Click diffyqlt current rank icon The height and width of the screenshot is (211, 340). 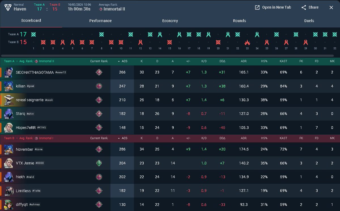(99, 205)
